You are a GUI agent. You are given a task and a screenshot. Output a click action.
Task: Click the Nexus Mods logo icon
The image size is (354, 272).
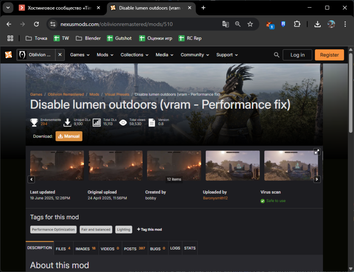pos(9,55)
